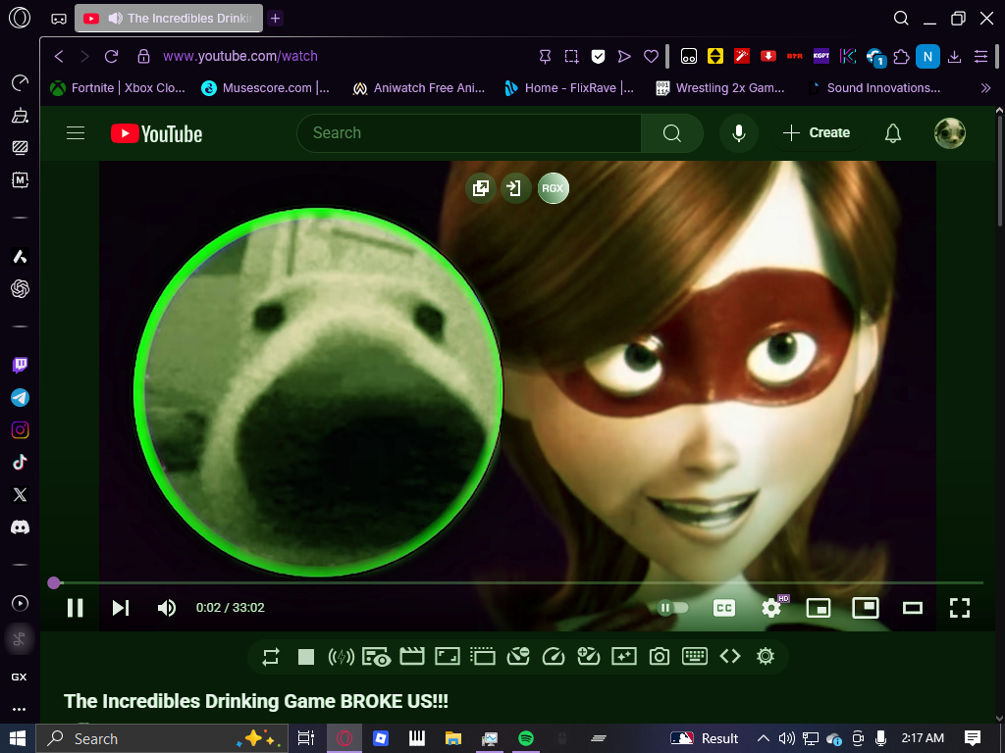1005x753 pixels.
Task: Skip to the next video
Action: click(121, 608)
